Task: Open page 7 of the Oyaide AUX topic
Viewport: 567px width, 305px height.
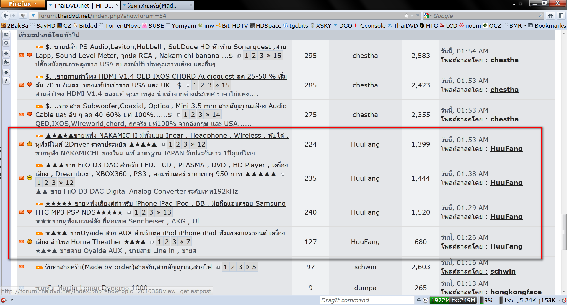Action: (x=188, y=242)
